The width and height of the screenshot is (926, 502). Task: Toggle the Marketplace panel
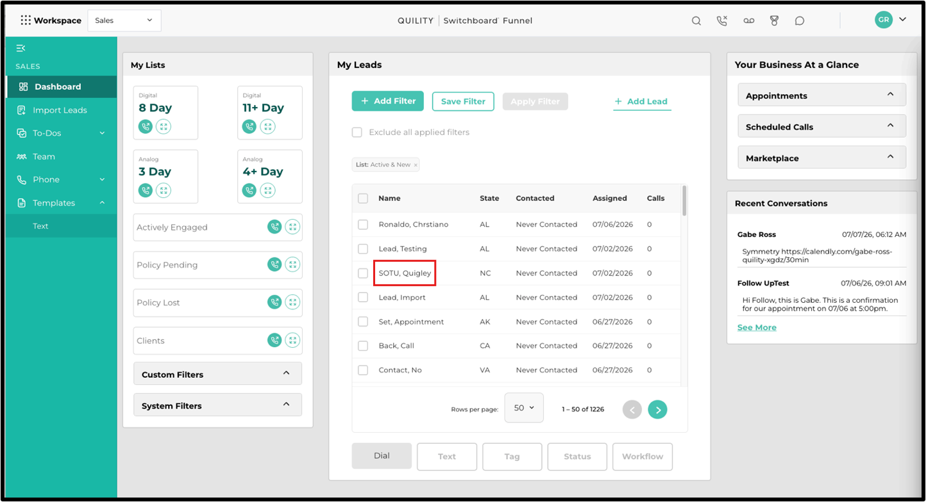821,158
